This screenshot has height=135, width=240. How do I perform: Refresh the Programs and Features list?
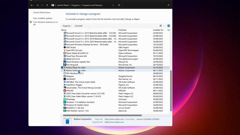119,5
